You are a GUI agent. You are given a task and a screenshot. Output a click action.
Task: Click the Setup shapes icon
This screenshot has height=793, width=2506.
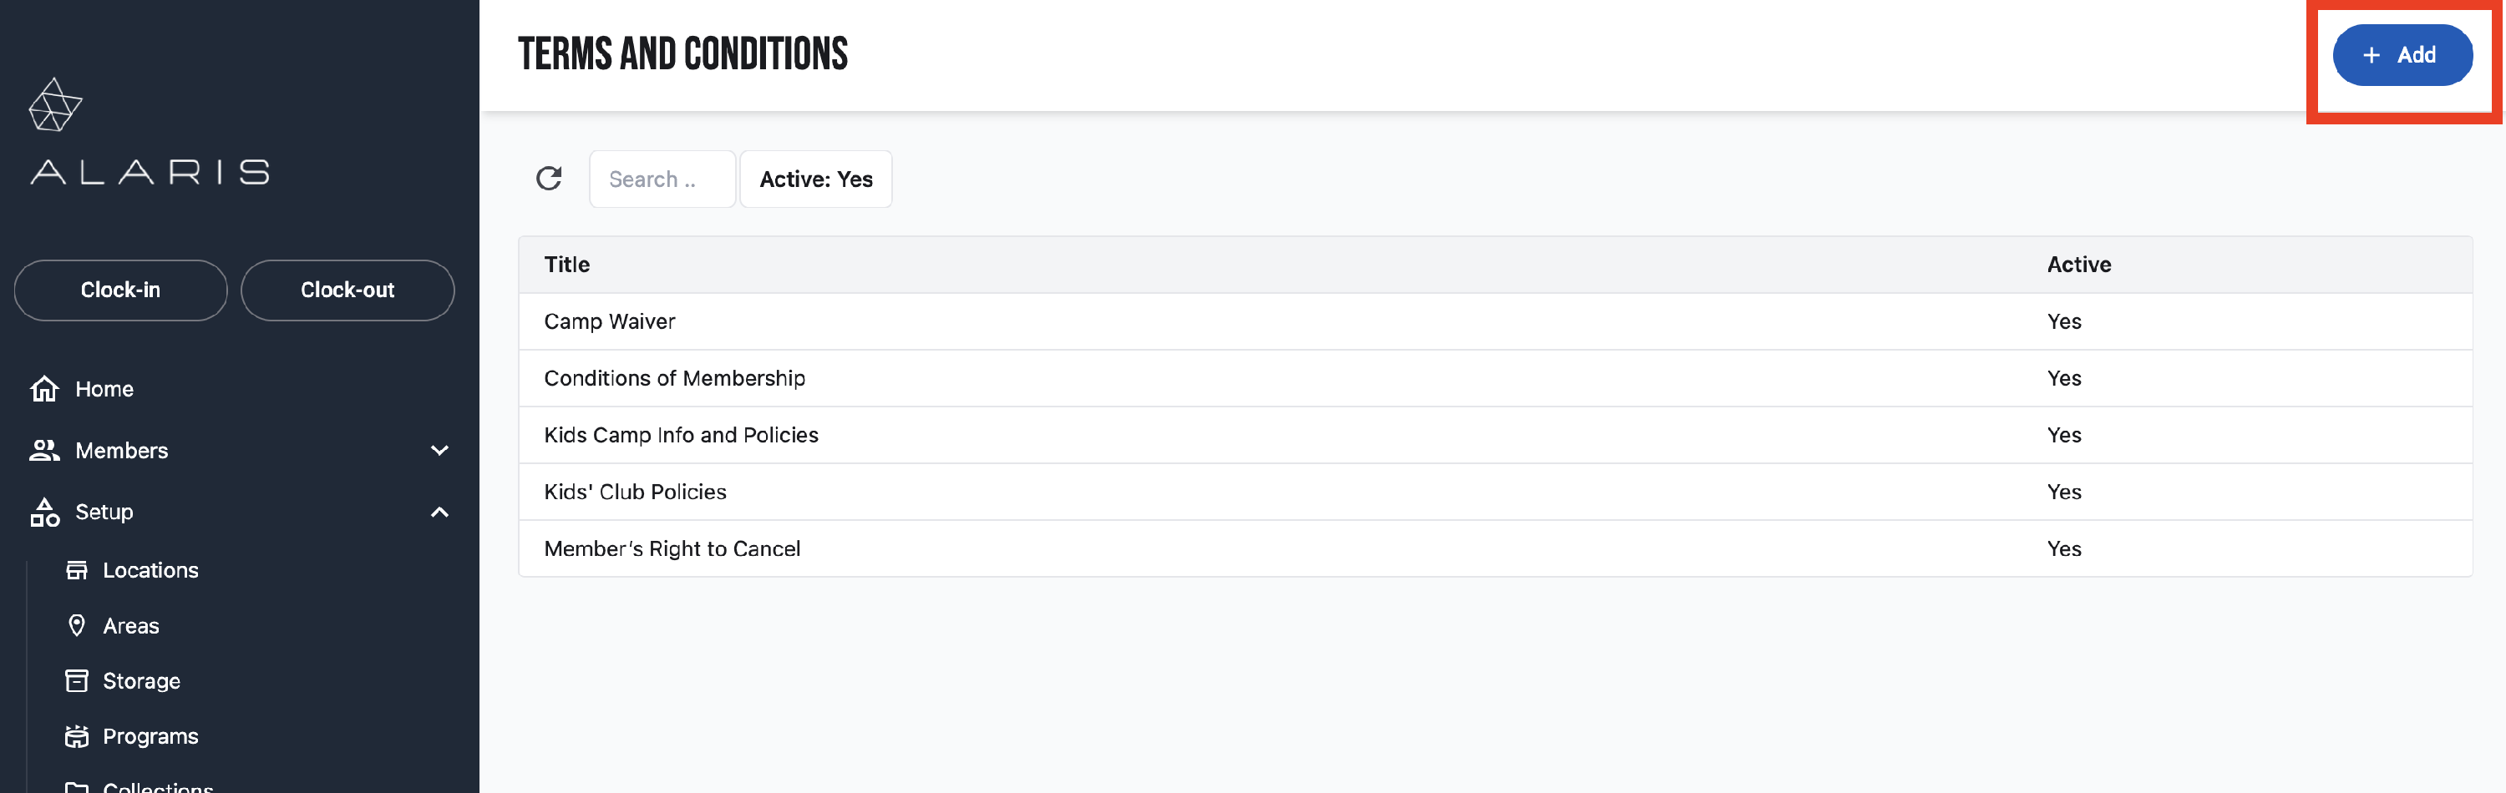(x=45, y=513)
